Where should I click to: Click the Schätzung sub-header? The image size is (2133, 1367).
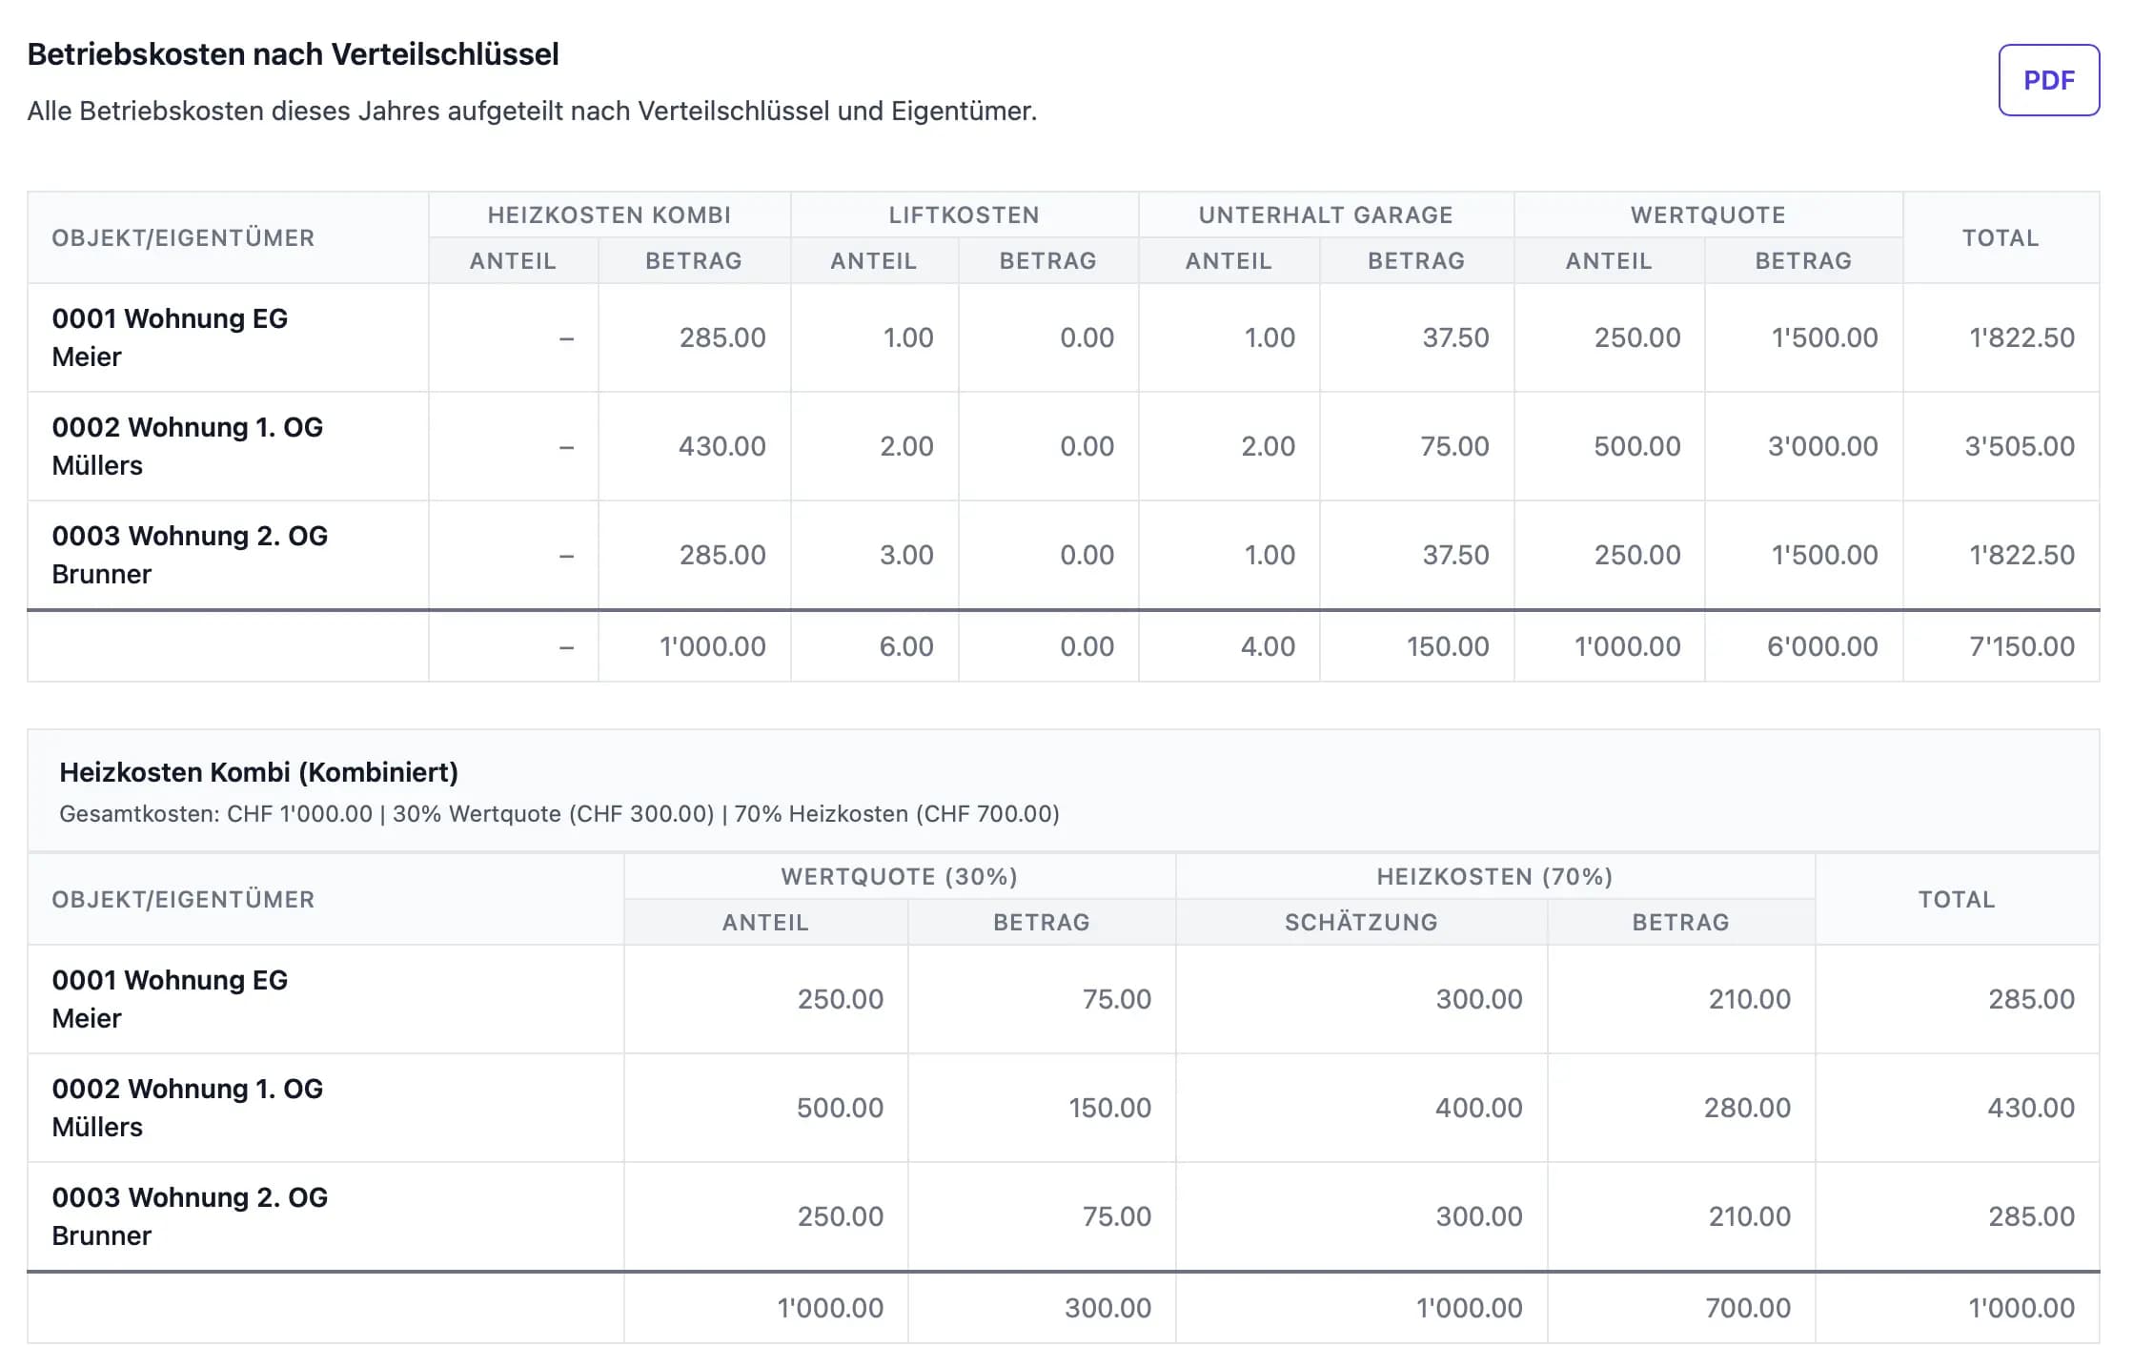[1360, 922]
